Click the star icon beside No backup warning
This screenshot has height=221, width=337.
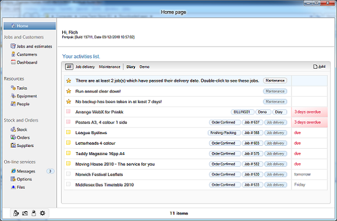[69, 101]
